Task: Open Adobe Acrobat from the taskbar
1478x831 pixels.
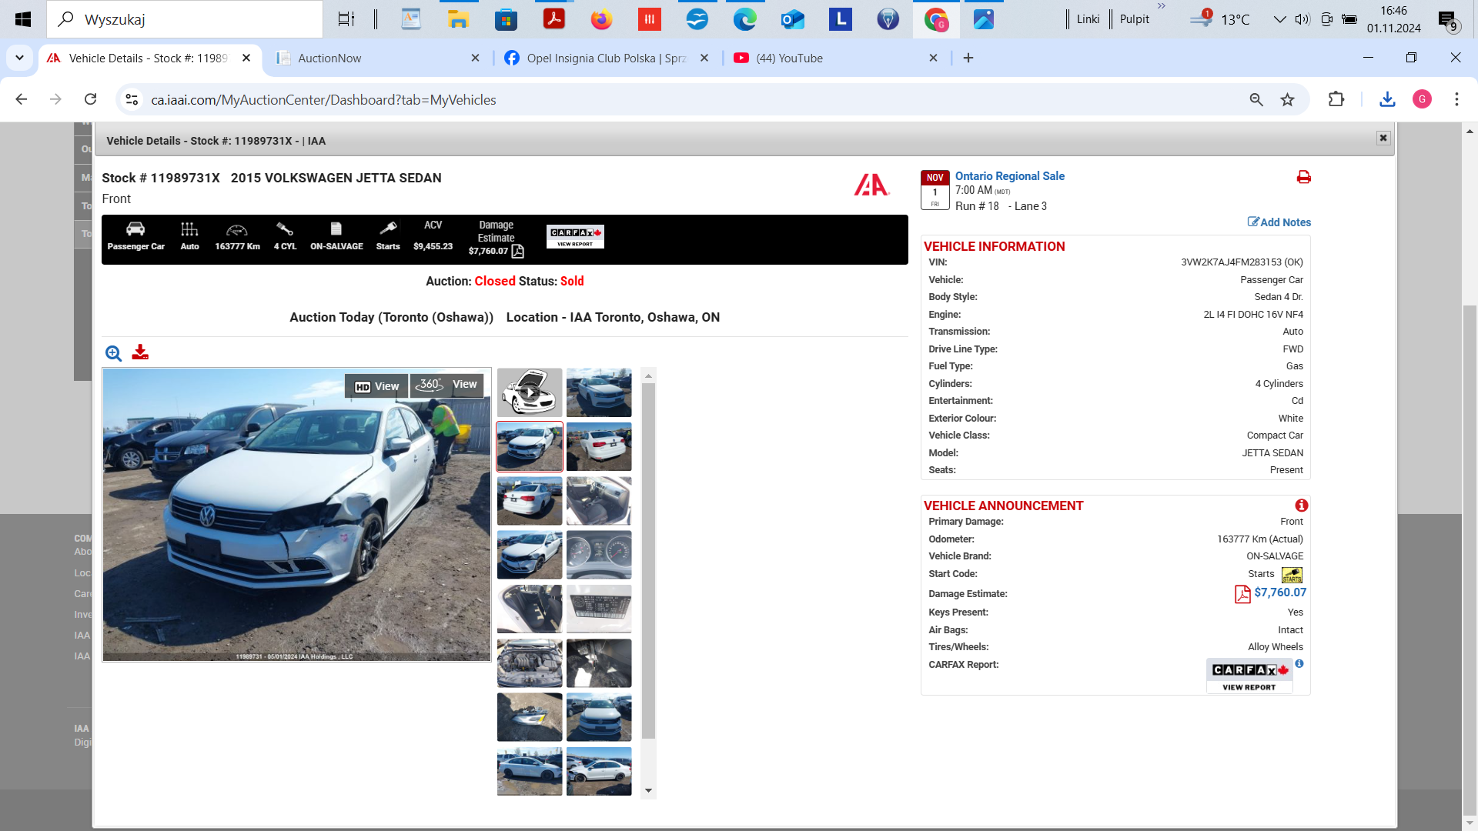Action: click(553, 19)
